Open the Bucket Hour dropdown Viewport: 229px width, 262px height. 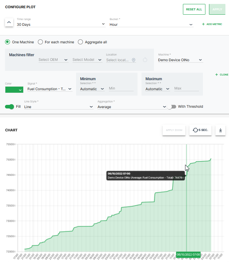click(151, 24)
